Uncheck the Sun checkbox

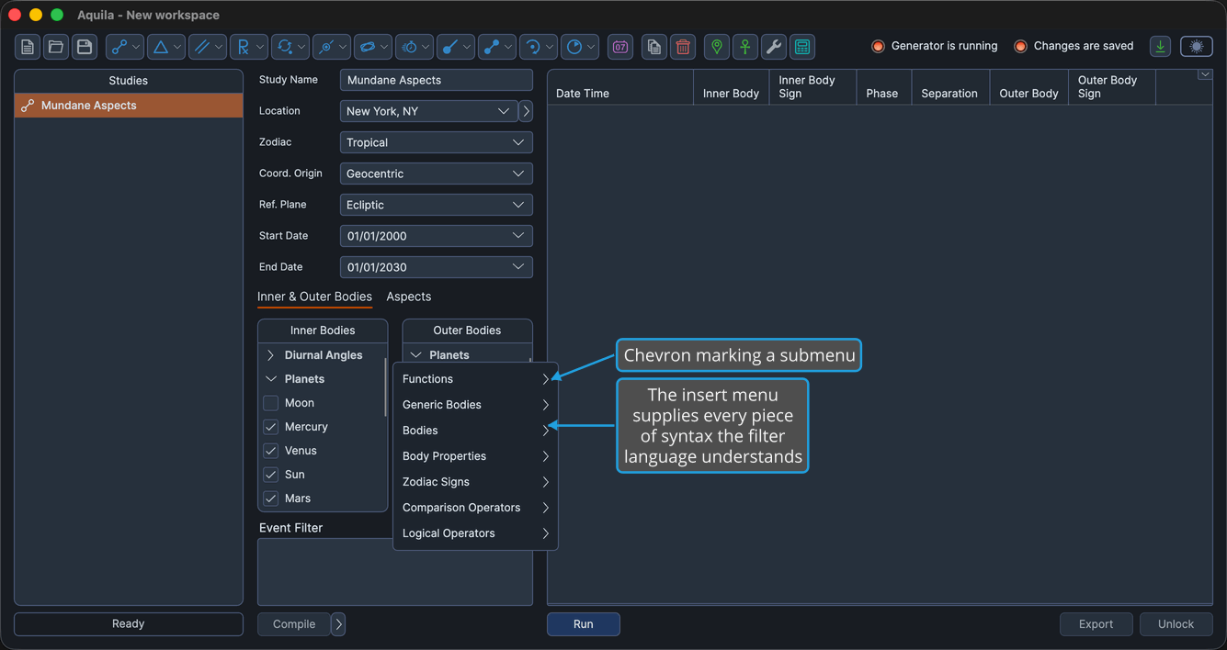[x=271, y=475]
